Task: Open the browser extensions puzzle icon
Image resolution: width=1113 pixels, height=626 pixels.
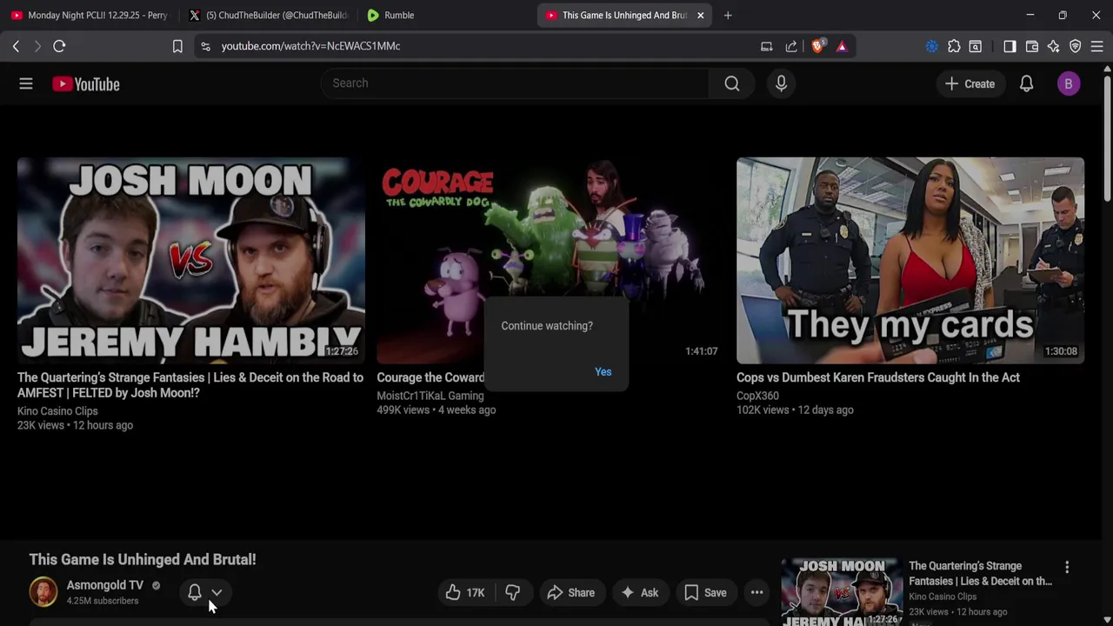Action: (954, 46)
